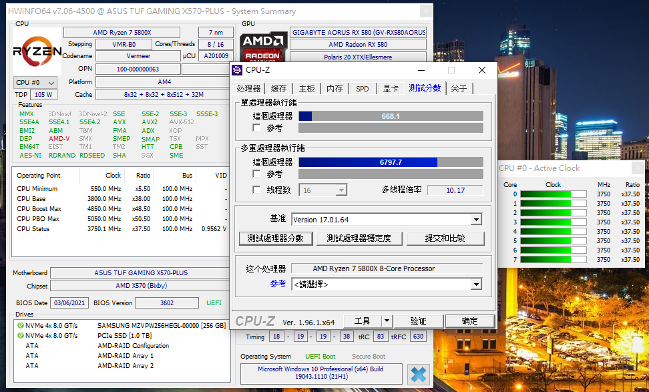The image size is (649, 392).
Task: Select the AMD-RAID Array 1 drive entry
Action: click(126, 355)
